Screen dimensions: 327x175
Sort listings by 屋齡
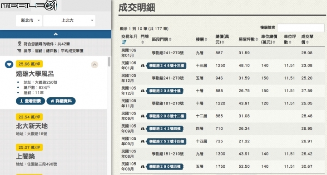(x=39, y=51)
